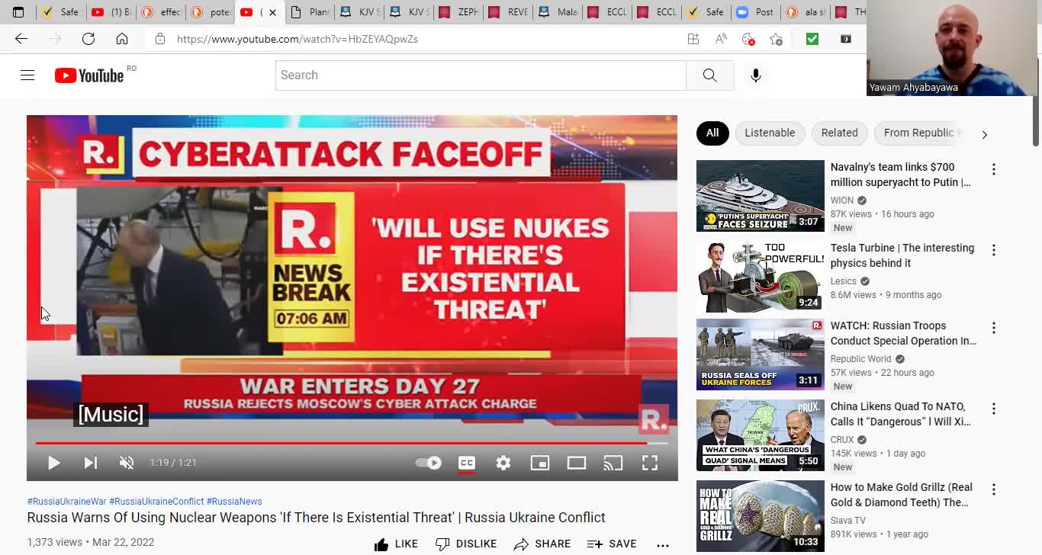Open Russian Troops Special Operation thumbnail
This screenshot has height=555, width=1042.
coord(760,354)
